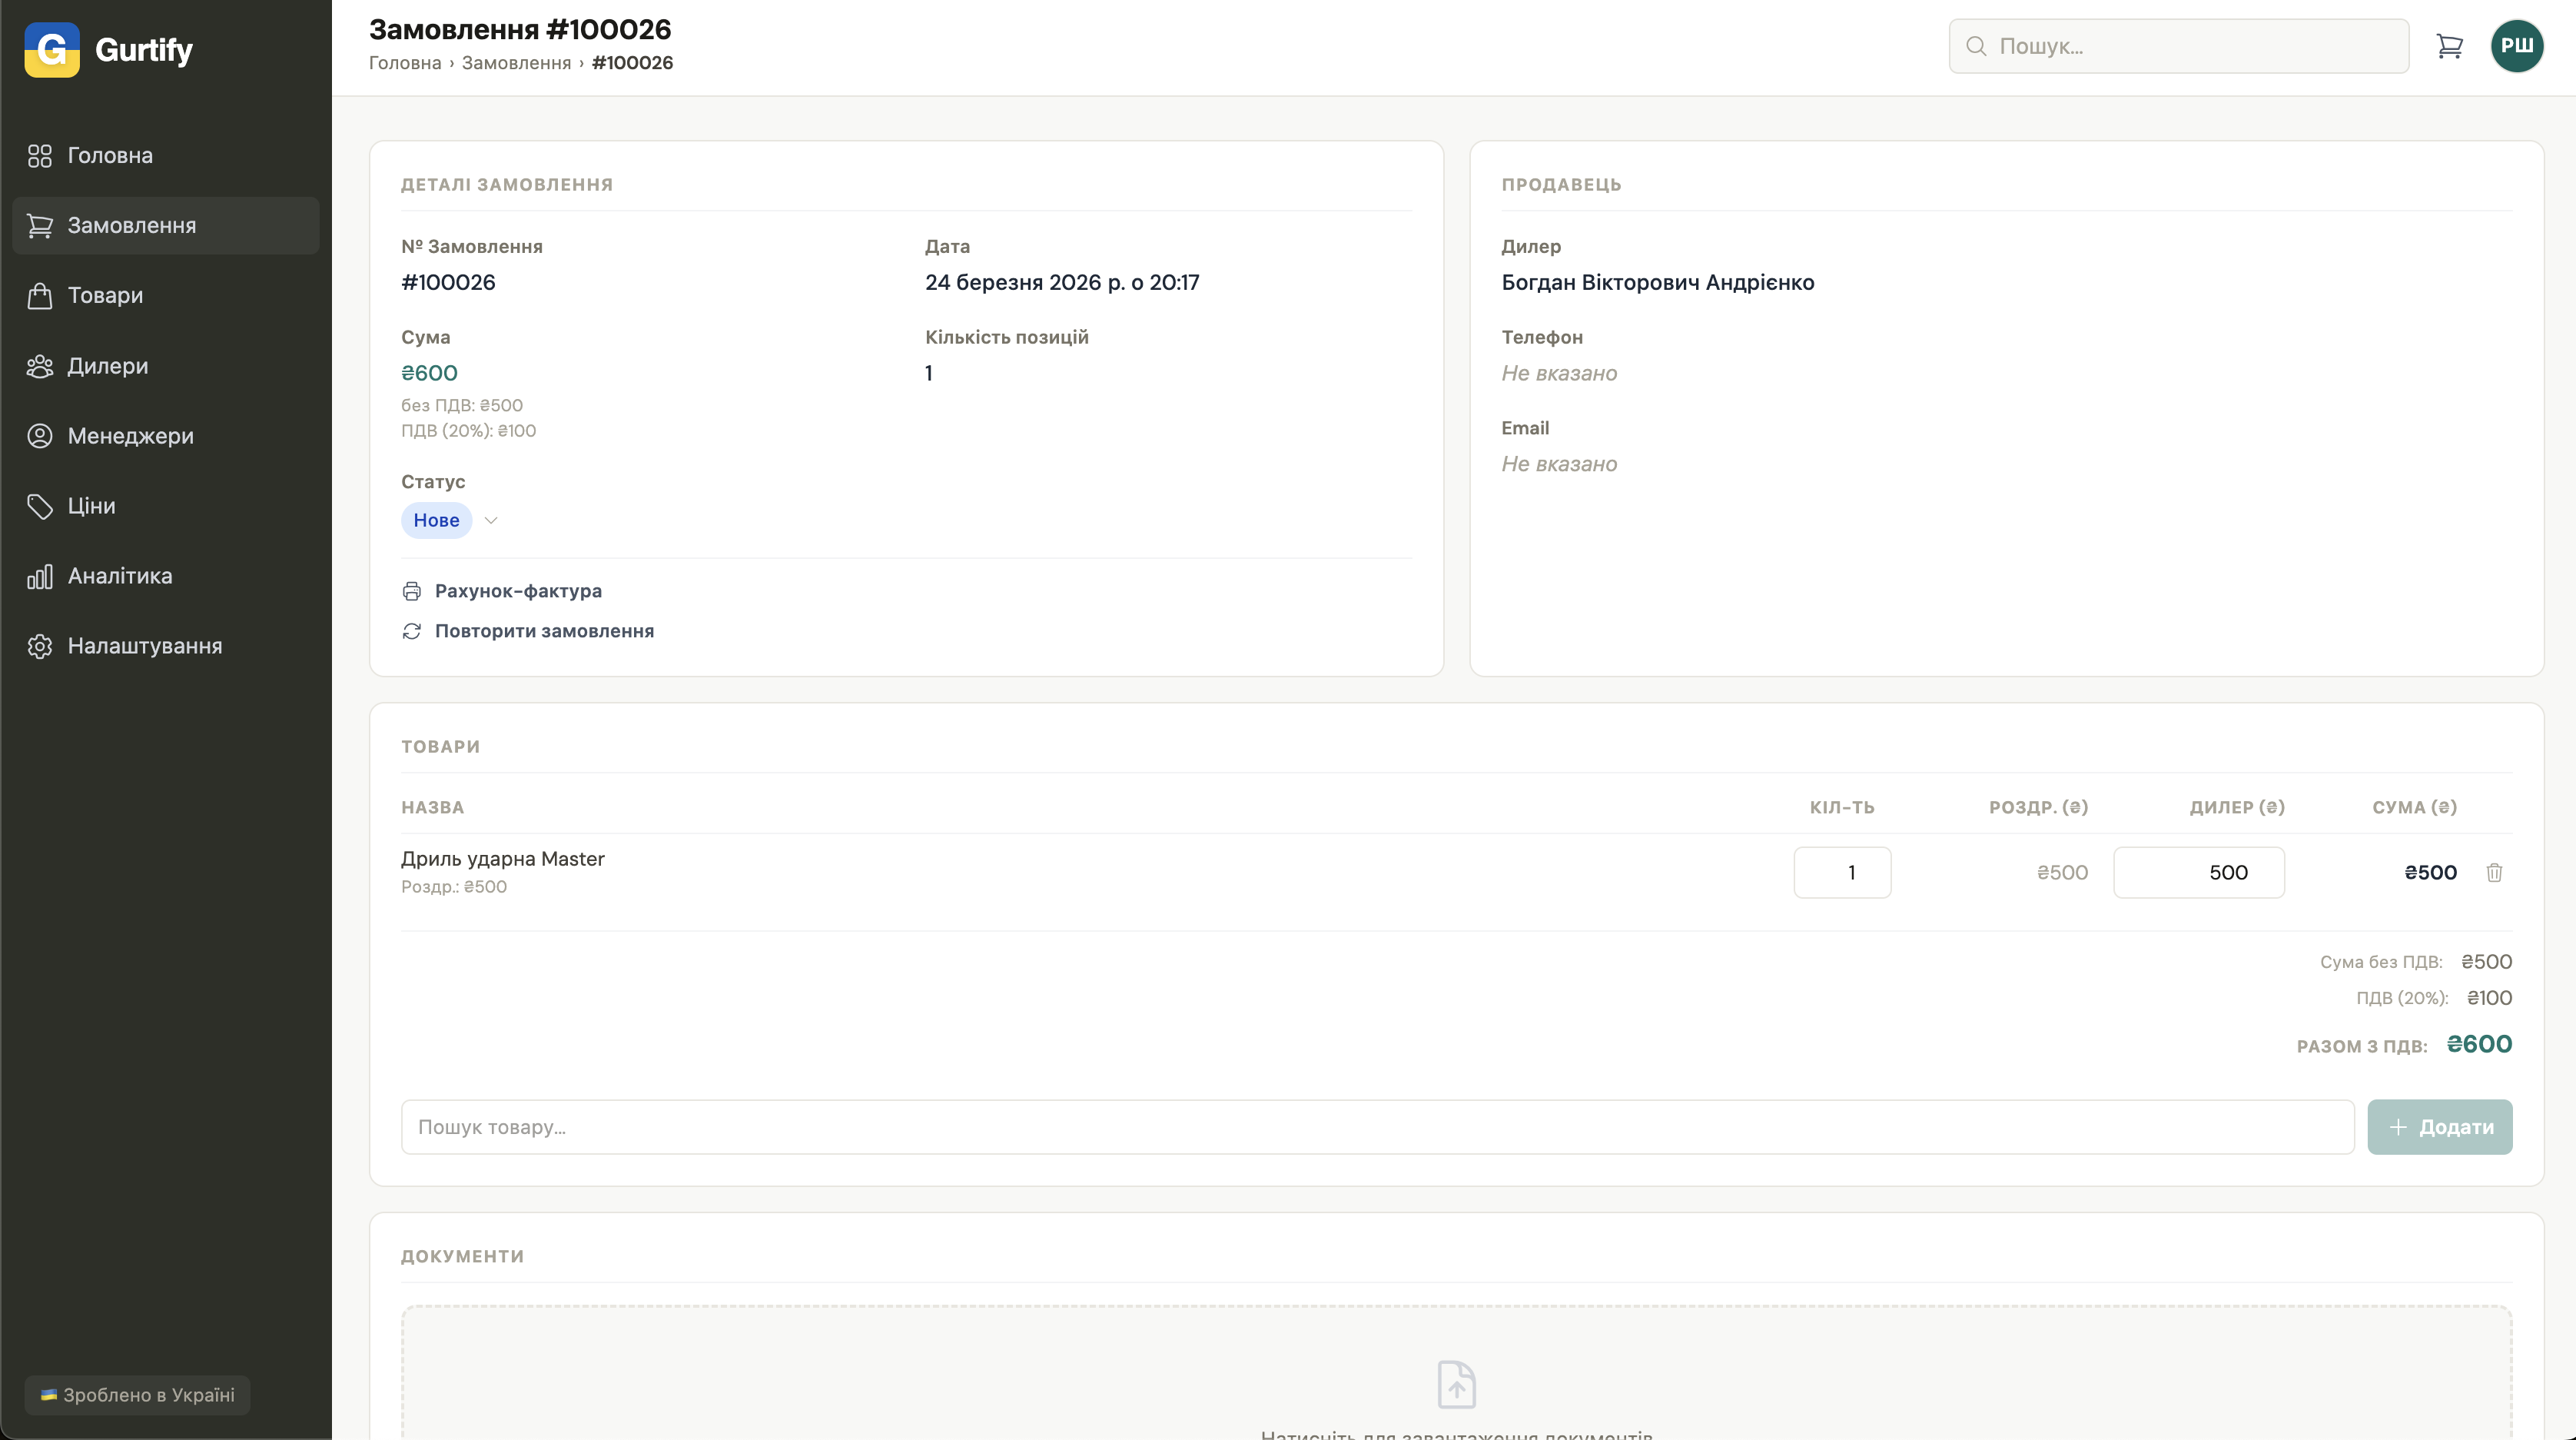Open Налаштування from sidebar
This screenshot has height=1440, width=2576.
144,647
